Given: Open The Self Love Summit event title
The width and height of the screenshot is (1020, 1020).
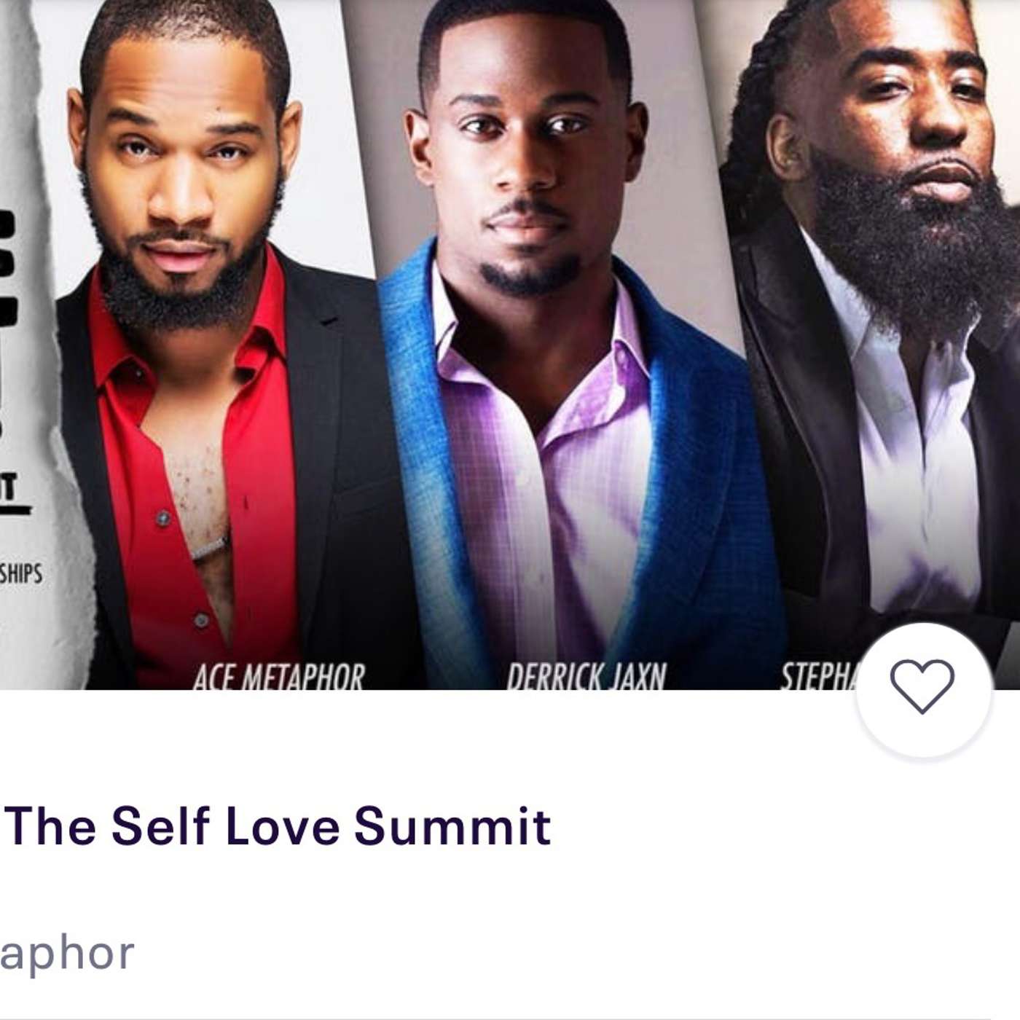Looking at the screenshot, I should (x=280, y=825).
